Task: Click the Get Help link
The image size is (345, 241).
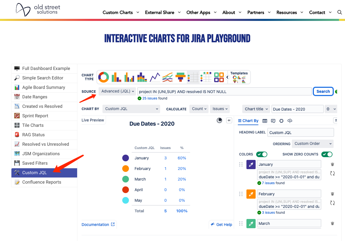Action: [x=221, y=225]
